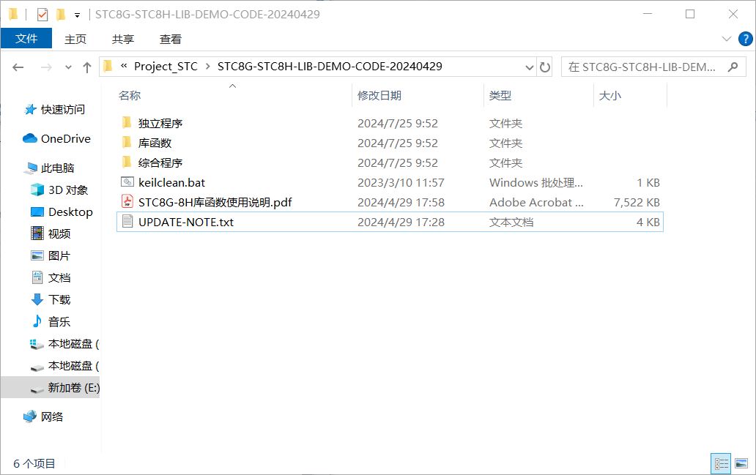Open the Help question mark icon

click(x=744, y=39)
